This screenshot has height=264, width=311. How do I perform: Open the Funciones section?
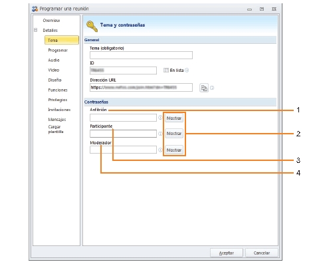point(58,90)
